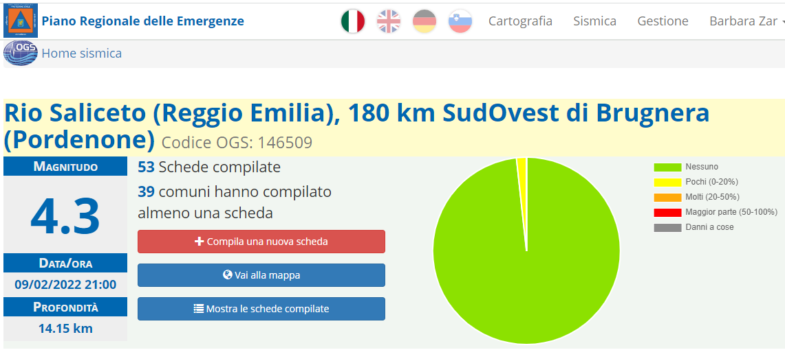Screen dimensions: 785x350
Task: Click Mostra le schede compilate button
Action: 261,309
